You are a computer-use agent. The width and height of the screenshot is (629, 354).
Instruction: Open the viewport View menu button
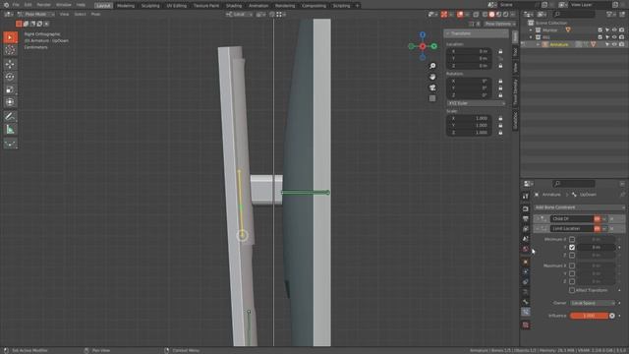pyautogui.click(x=64, y=14)
